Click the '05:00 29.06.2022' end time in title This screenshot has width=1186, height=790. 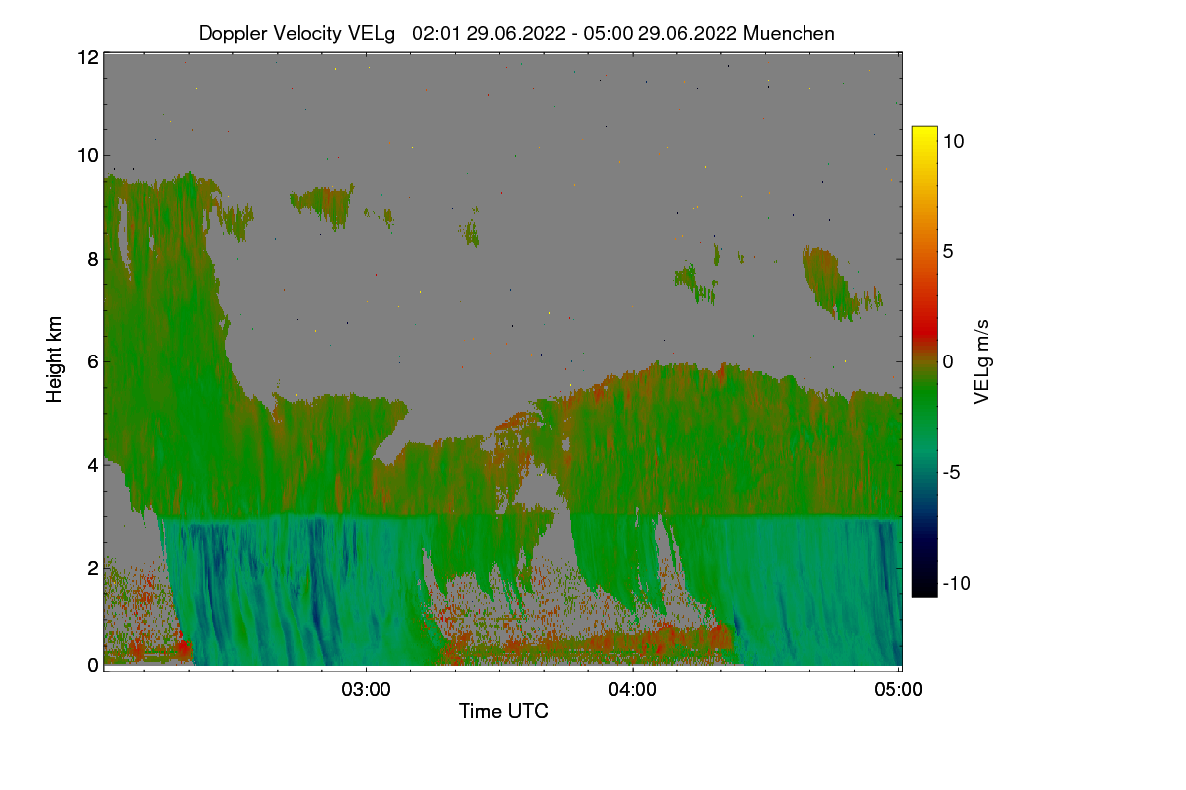point(661,34)
